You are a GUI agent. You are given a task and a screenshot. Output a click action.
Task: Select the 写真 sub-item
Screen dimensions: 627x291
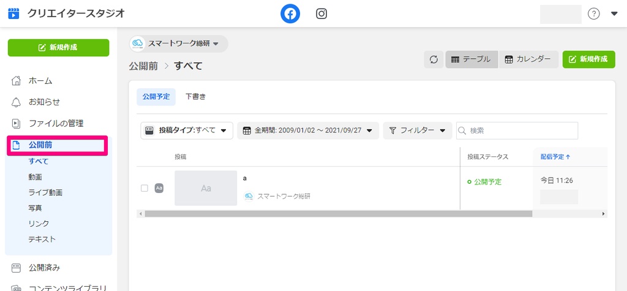click(35, 208)
